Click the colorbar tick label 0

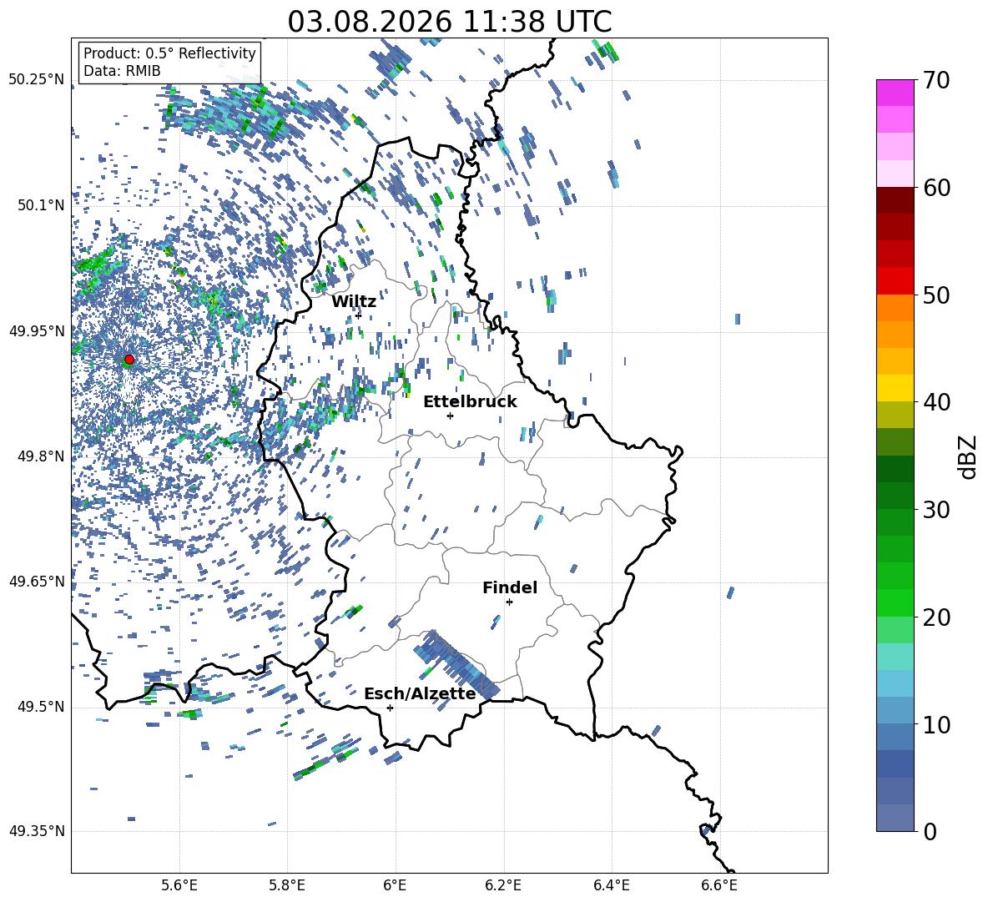point(930,831)
